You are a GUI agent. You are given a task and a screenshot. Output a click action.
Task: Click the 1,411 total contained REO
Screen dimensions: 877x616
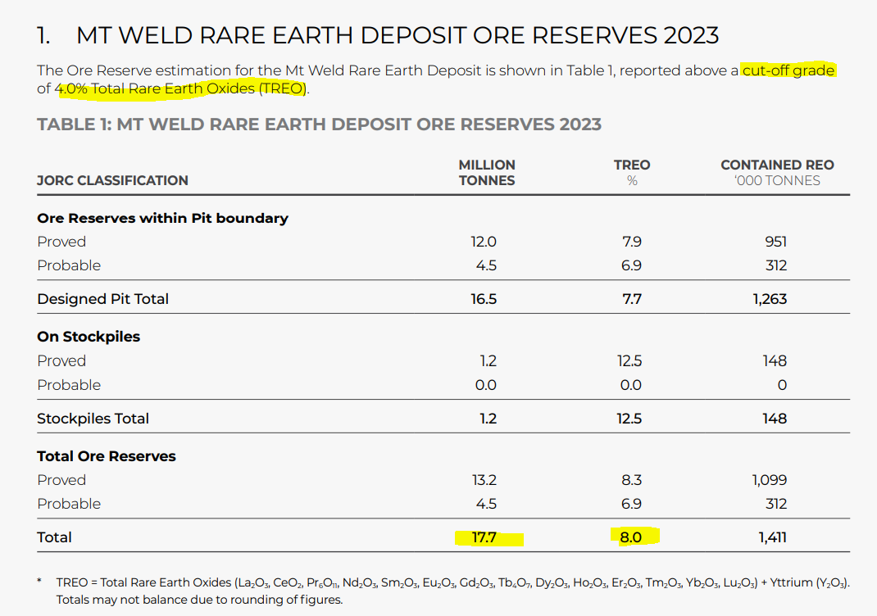(772, 537)
